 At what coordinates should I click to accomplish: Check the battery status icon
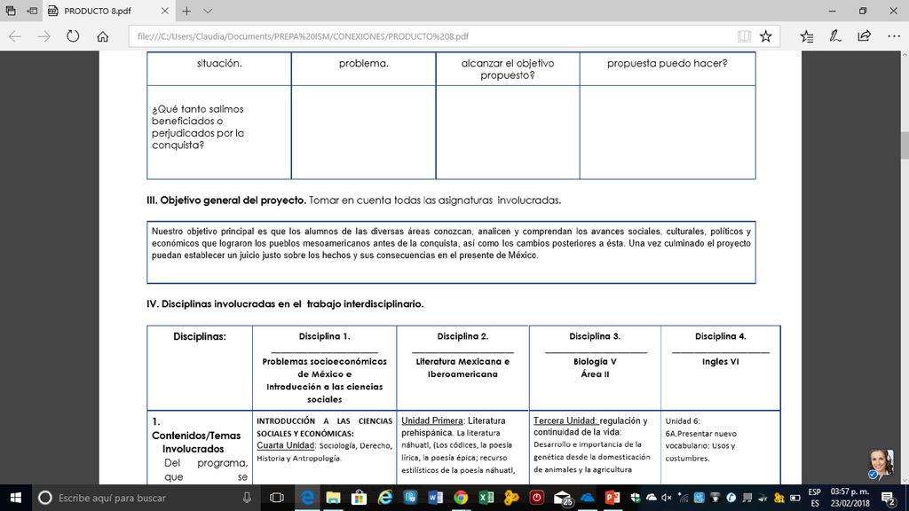point(794,498)
